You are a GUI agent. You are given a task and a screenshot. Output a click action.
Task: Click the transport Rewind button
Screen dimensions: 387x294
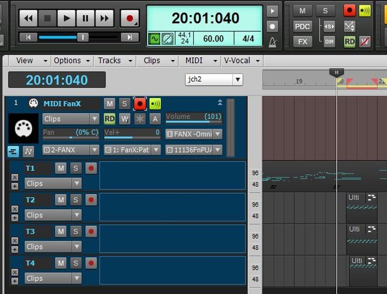coord(29,19)
